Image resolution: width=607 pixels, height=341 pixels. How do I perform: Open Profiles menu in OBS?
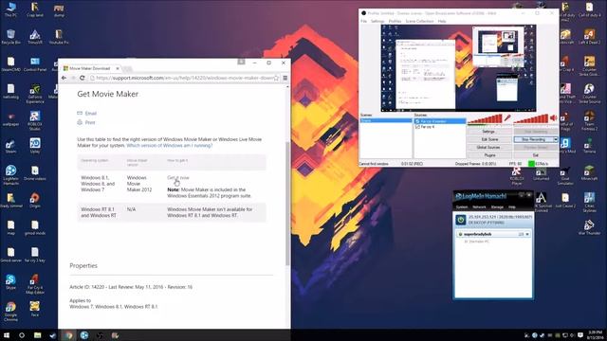[395, 21]
